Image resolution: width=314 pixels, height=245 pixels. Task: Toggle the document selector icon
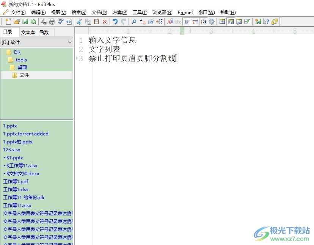click(x=231, y=22)
